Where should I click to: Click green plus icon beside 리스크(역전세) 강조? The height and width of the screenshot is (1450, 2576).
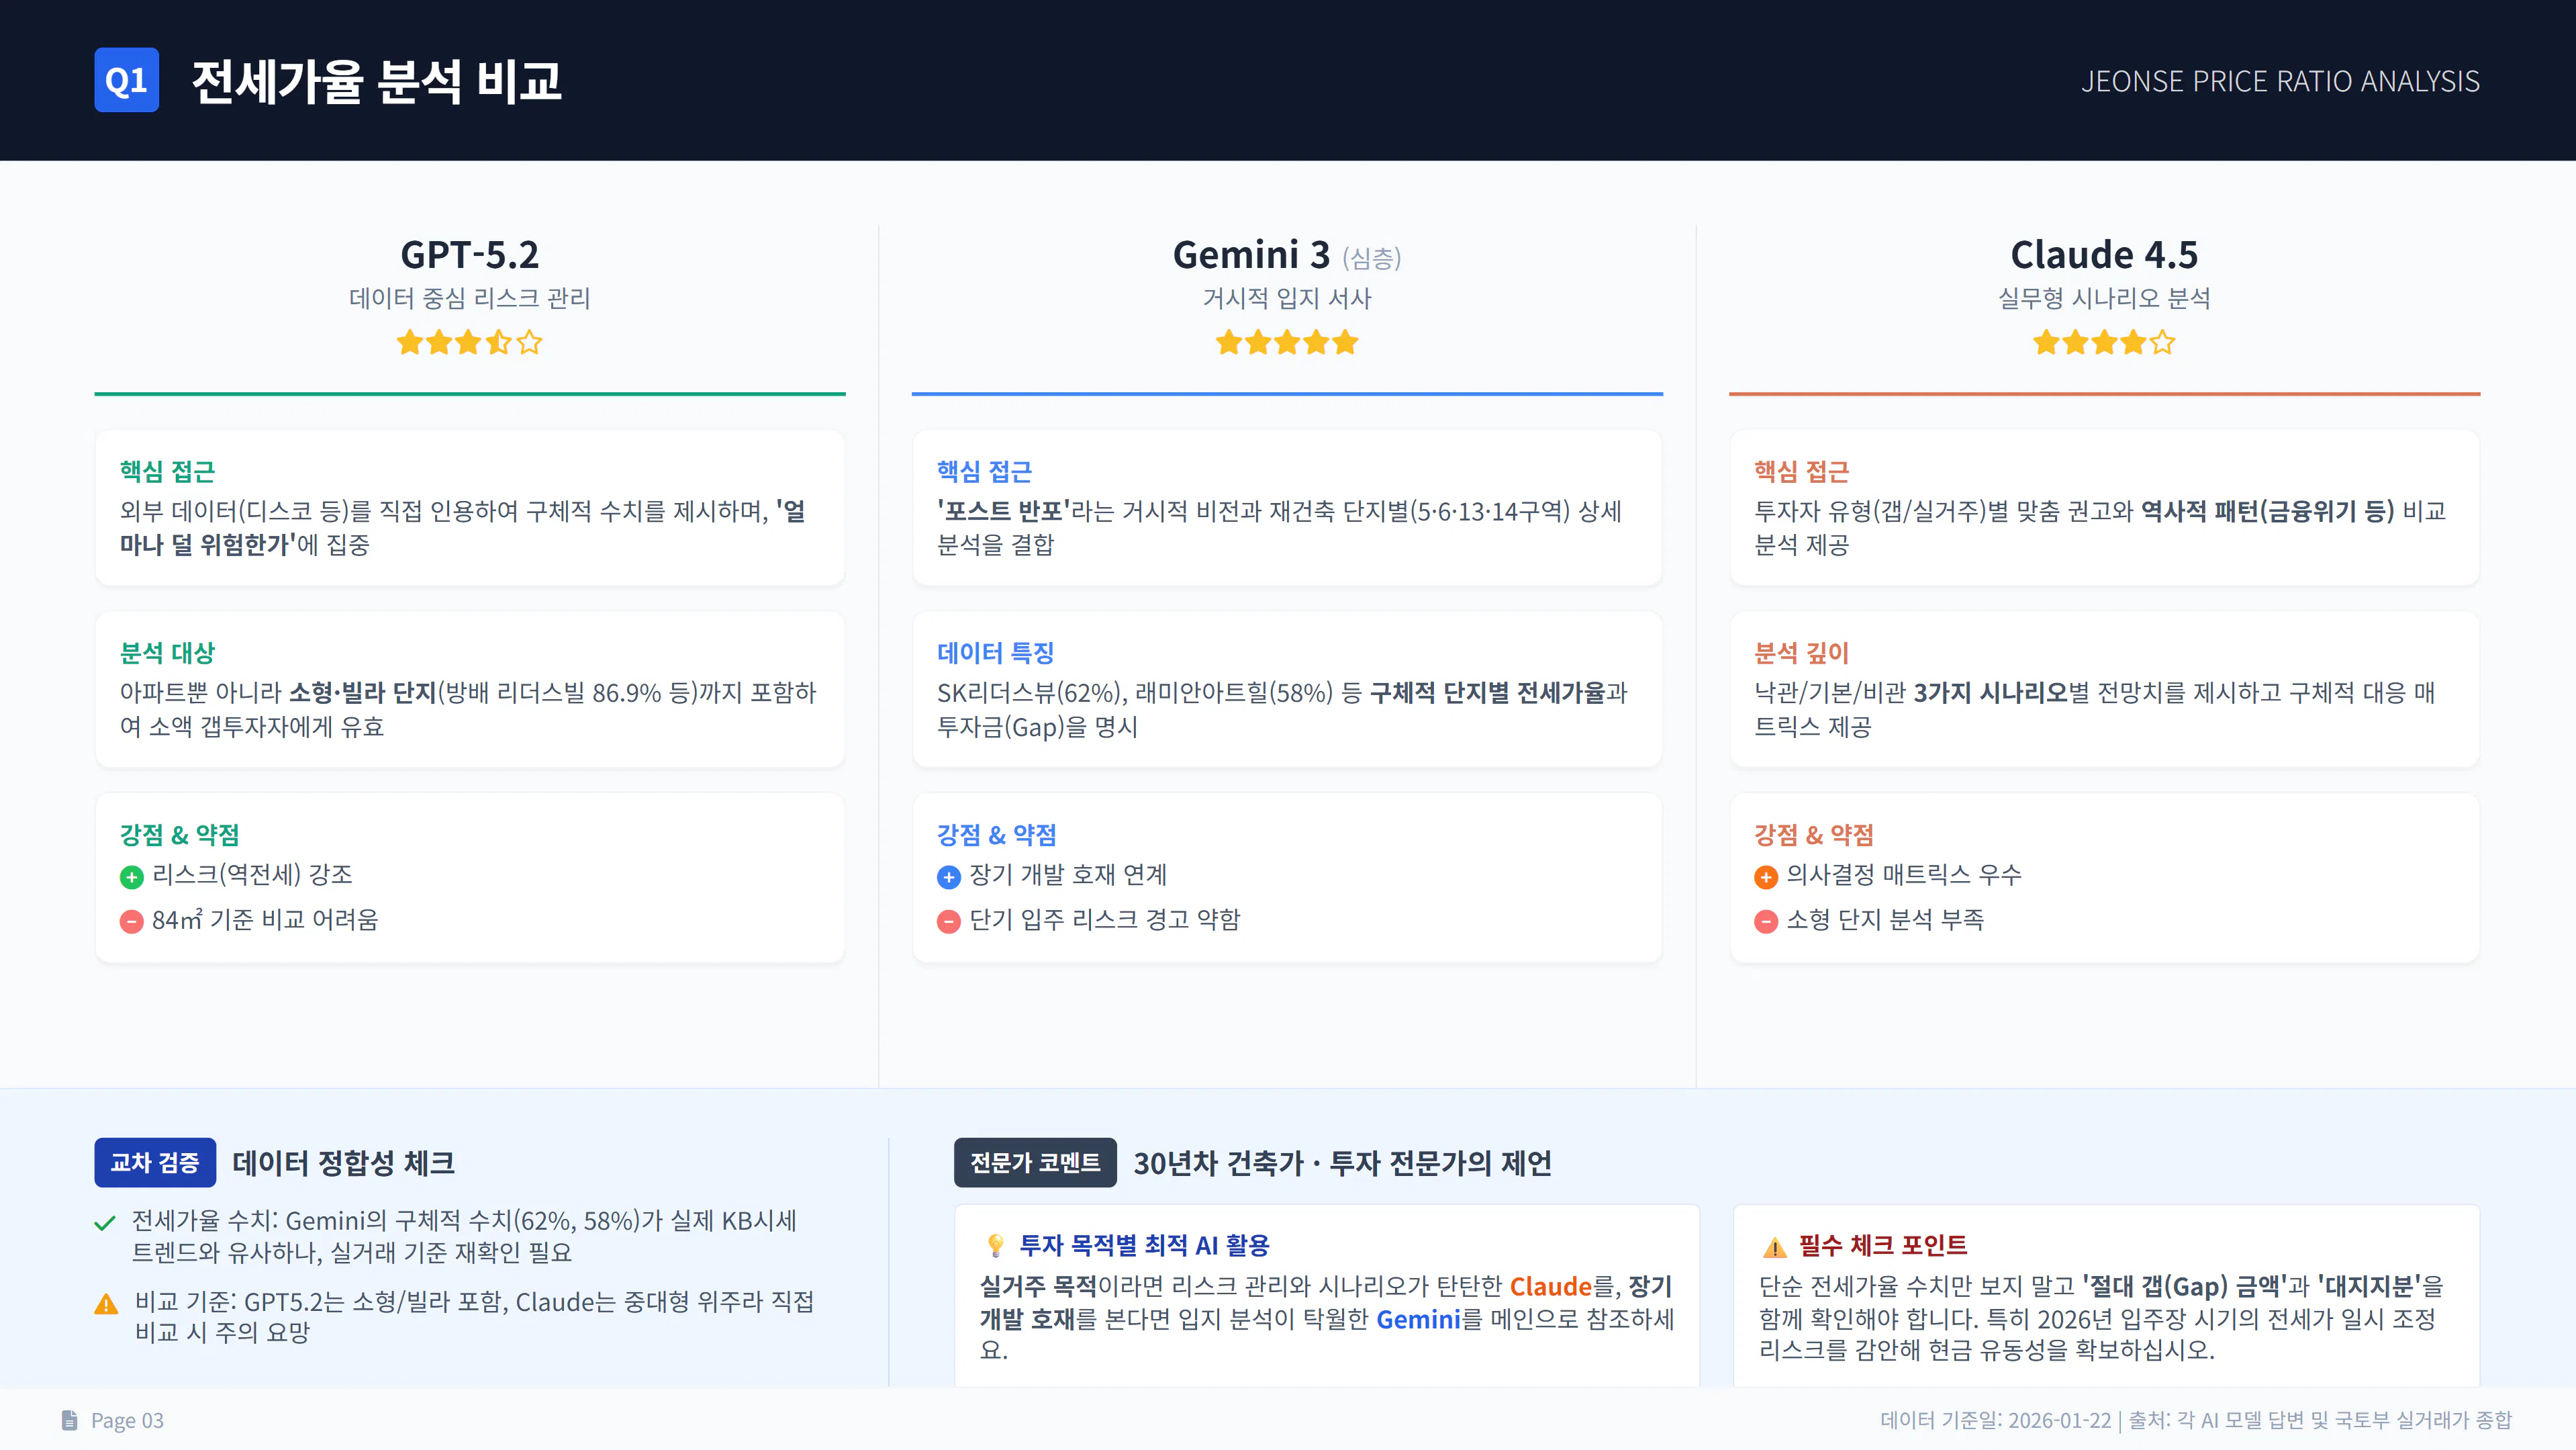pos(132,878)
